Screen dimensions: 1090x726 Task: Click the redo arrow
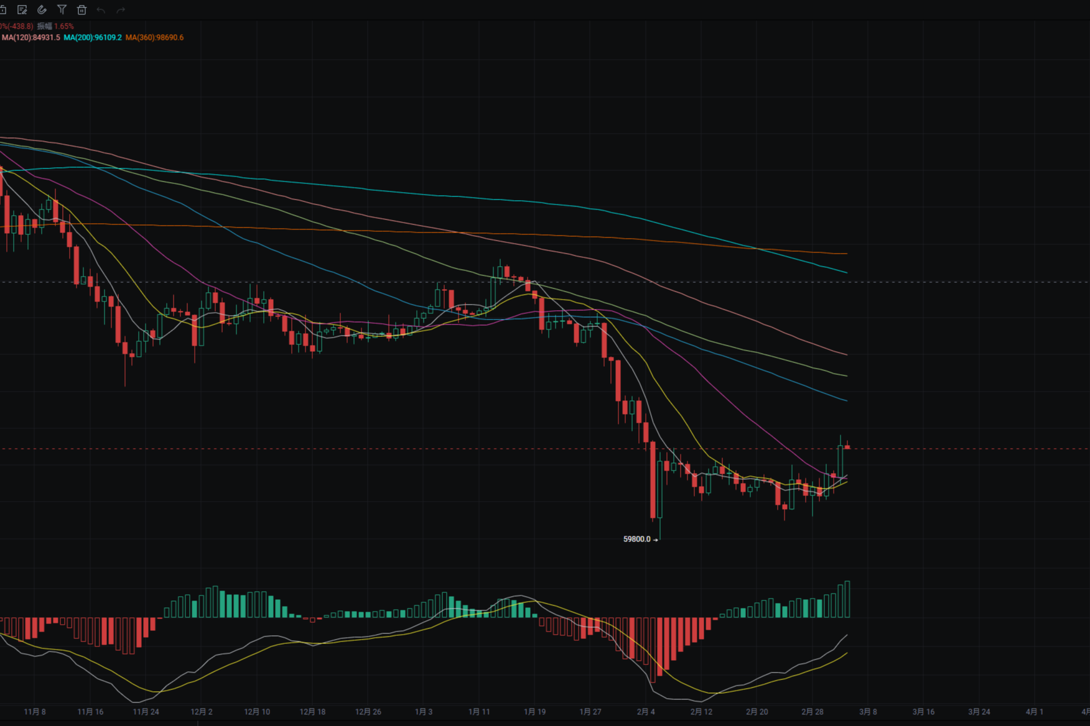point(121,10)
